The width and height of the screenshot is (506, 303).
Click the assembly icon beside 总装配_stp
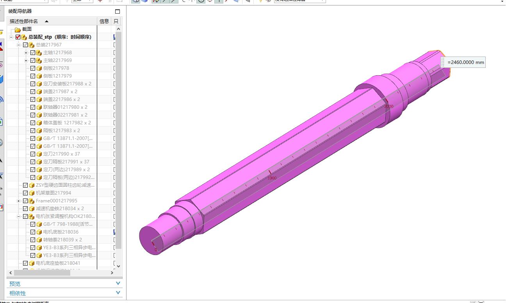[x=24, y=37]
